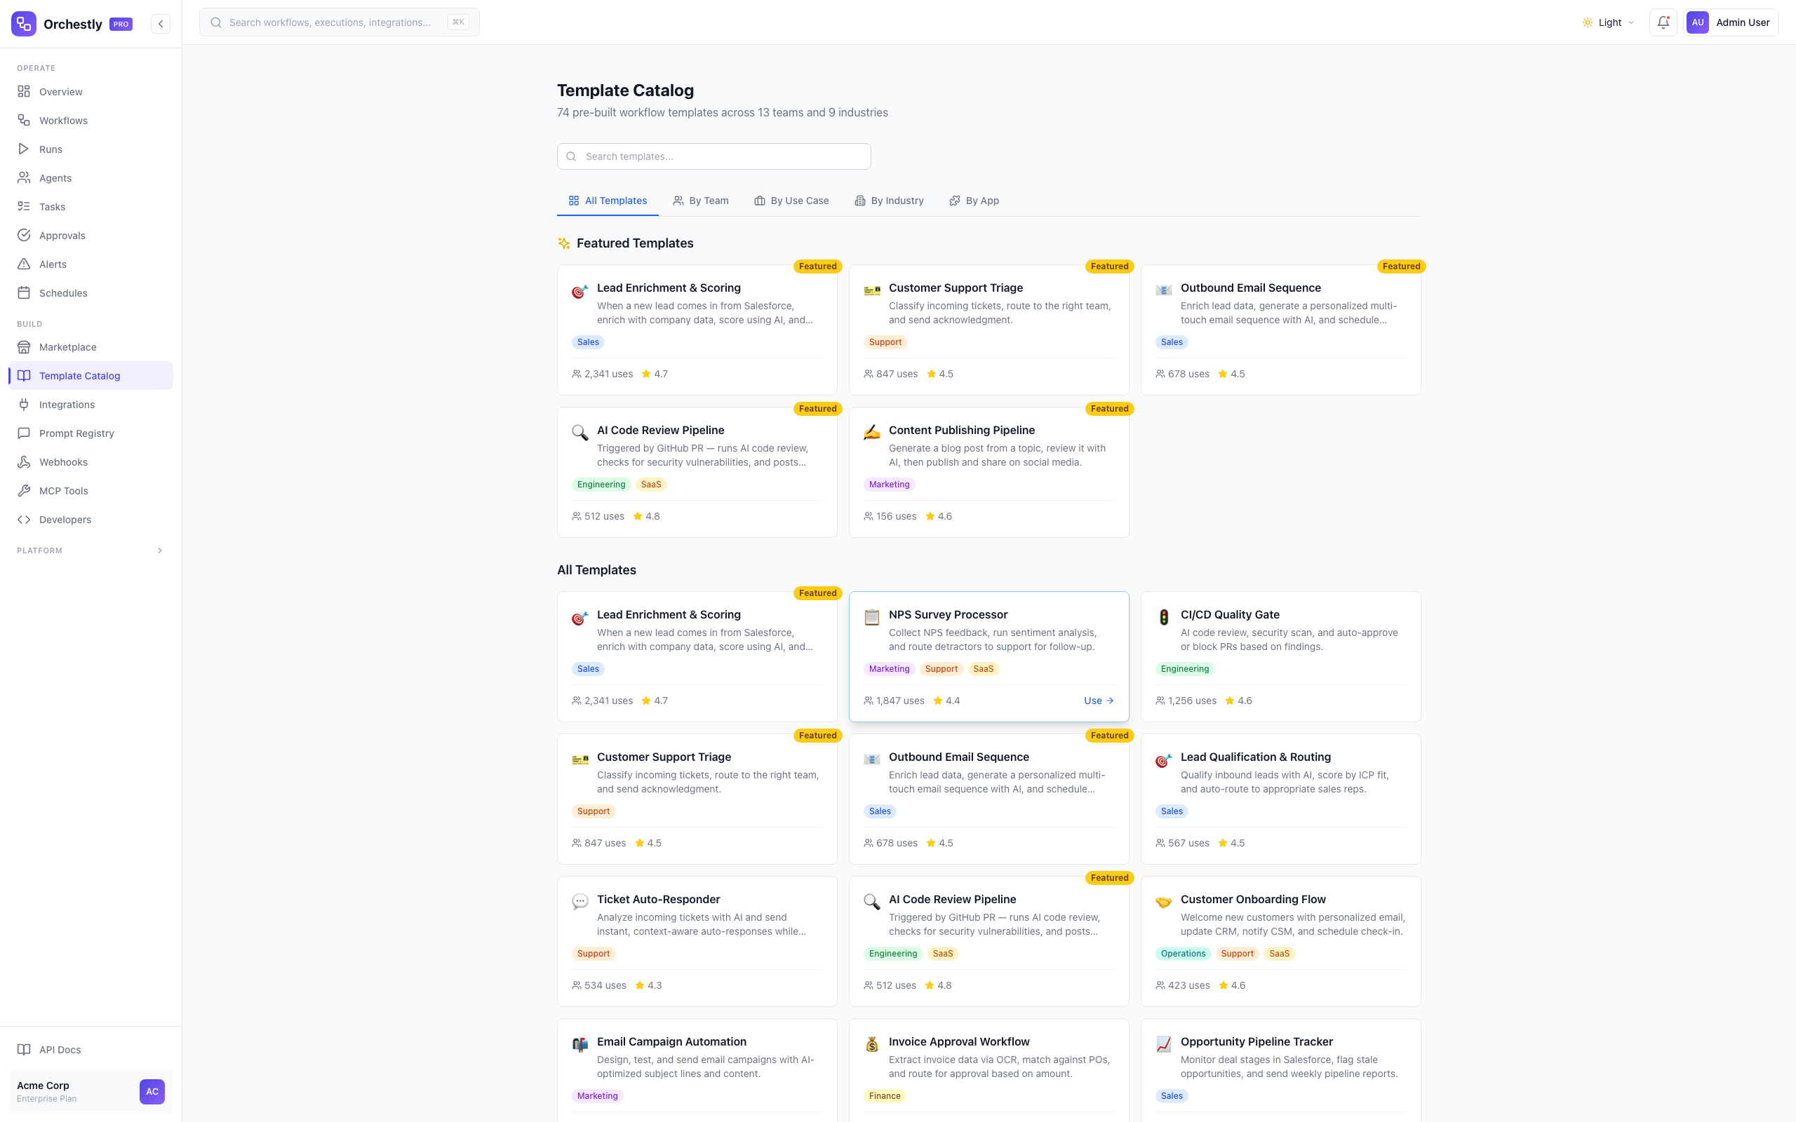Viewport: 1796px width, 1122px height.
Task: Click the Admin User account badge
Action: click(x=1731, y=22)
